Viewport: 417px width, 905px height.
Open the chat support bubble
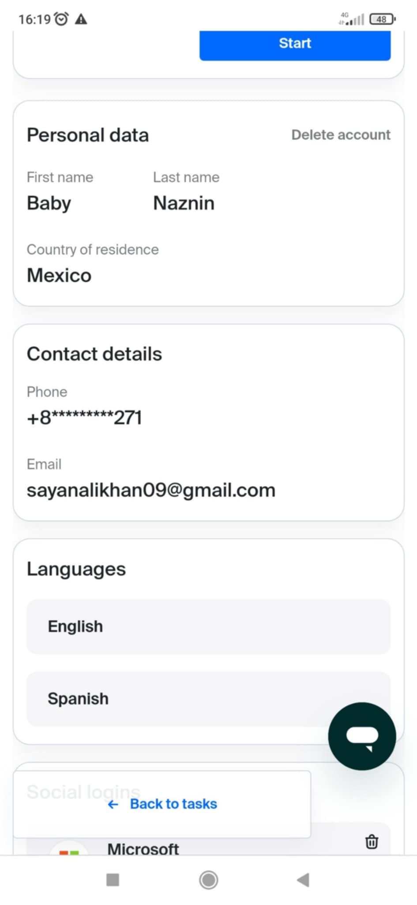[362, 736]
